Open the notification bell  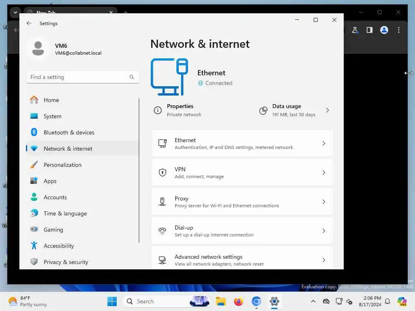pos(387,301)
